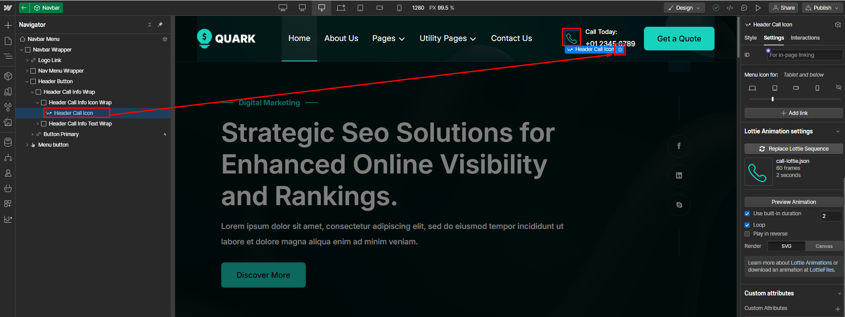This screenshot has width=845, height=317.
Task: Click the menu icon breakpoint slider handle
Action: [x=773, y=99]
